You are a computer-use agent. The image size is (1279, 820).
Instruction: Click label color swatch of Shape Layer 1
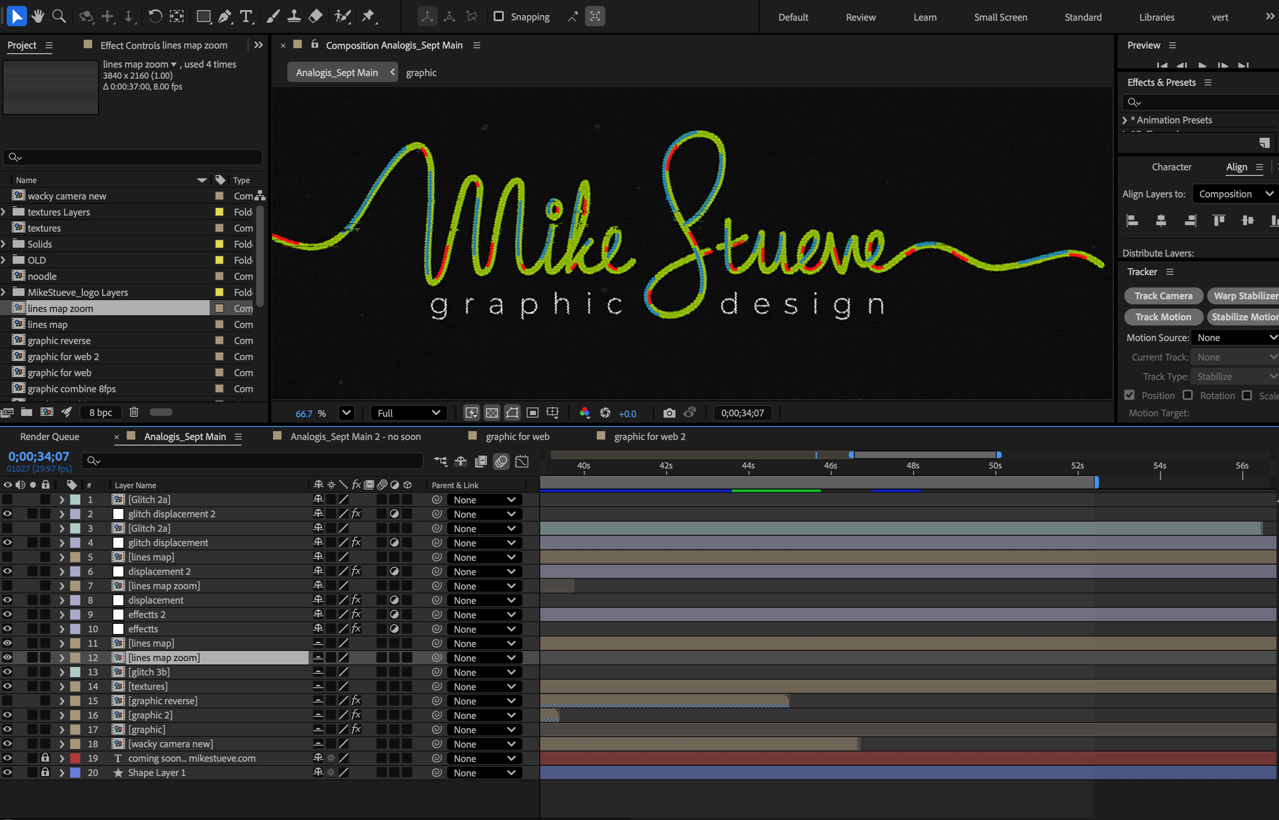pyautogui.click(x=76, y=773)
